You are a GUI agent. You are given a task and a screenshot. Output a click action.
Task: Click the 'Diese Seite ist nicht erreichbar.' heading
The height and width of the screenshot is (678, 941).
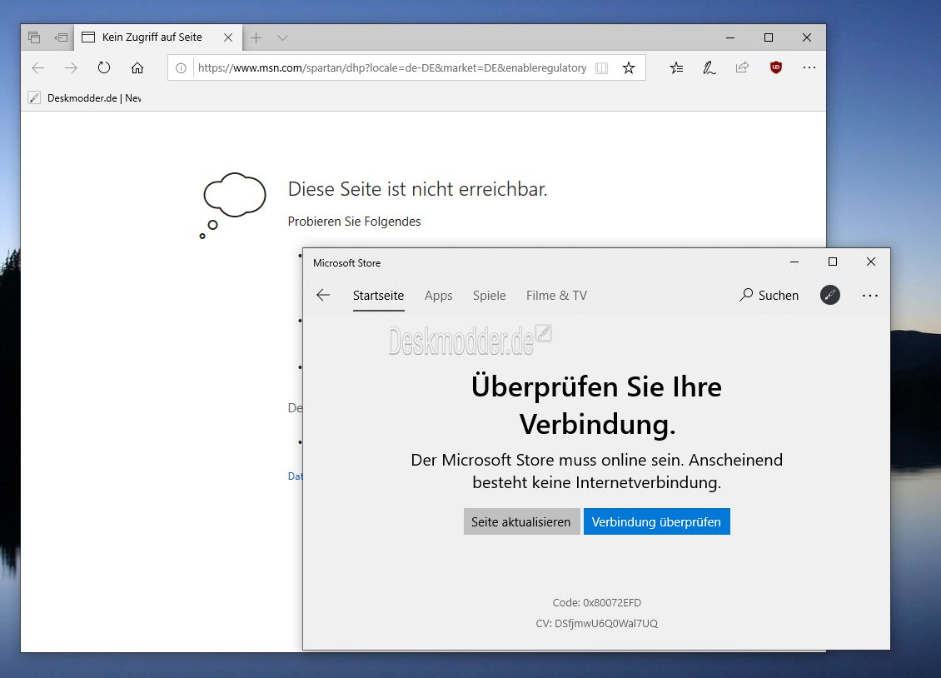(x=417, y=189)
